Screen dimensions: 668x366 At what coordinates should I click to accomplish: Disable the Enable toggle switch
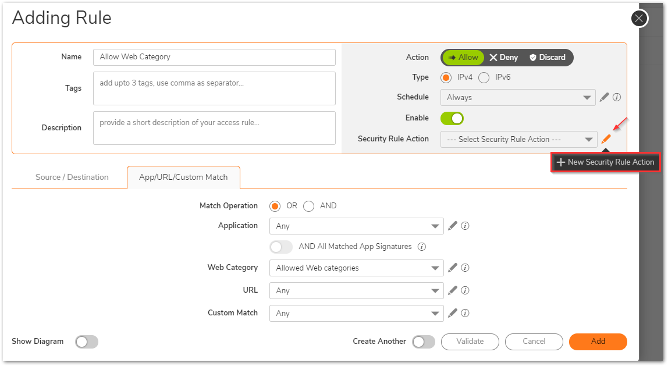click(452, 118)
